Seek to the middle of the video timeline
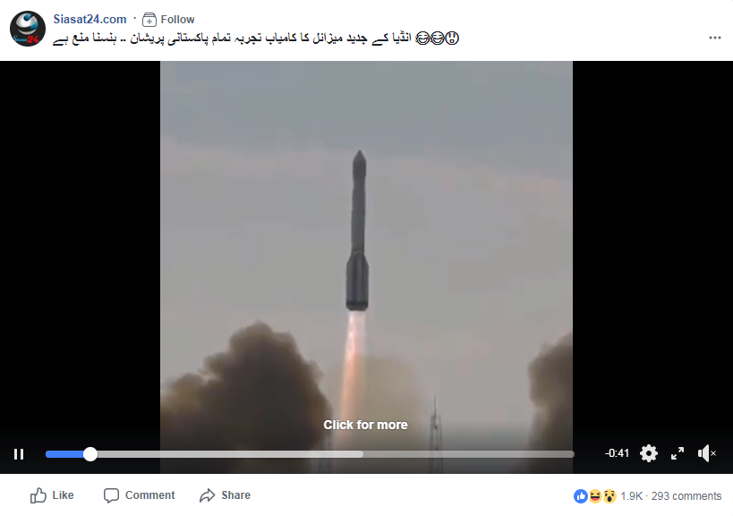The width and height of the screenshot is (733, 516). tap(310, 454)
